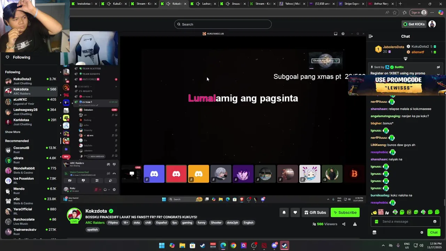The image size is (446, 251).
Task: Focus the Kick Search box
Action: point(223,24)
